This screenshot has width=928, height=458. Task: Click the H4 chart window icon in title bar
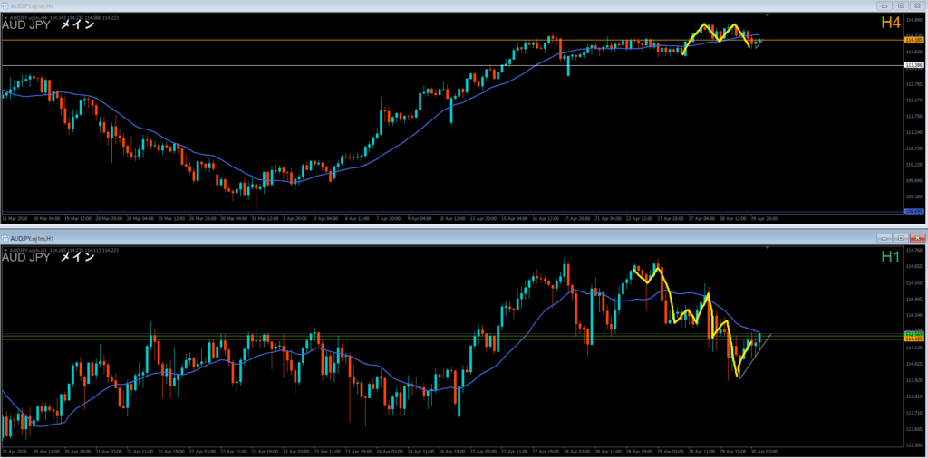point(5,5)
